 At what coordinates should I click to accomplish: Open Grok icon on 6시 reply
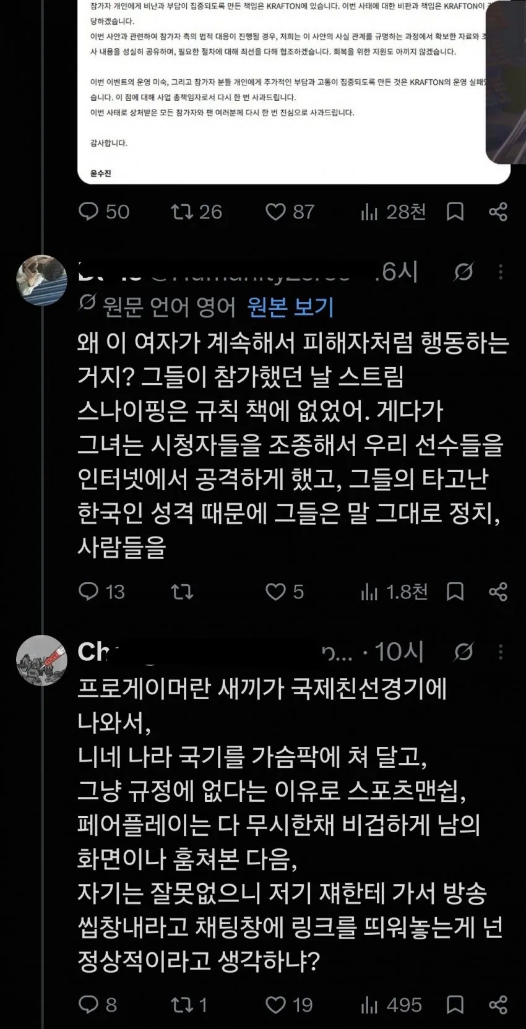tap(463, 272)
